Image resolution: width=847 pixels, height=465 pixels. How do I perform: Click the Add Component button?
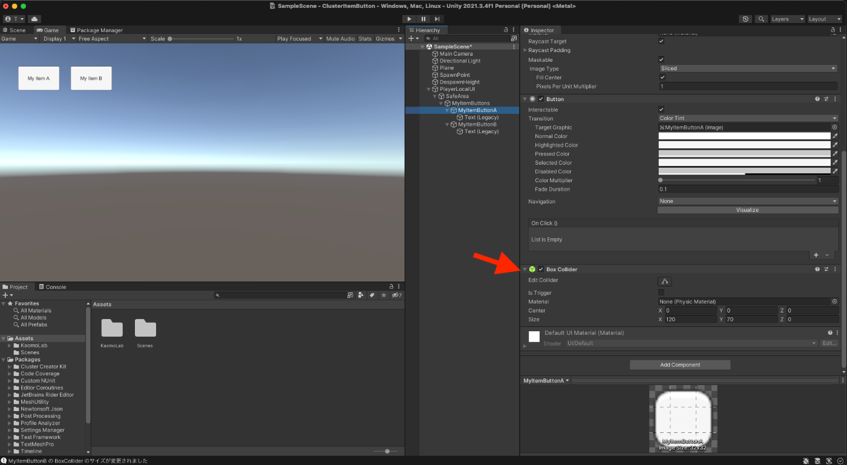[680, 365]
